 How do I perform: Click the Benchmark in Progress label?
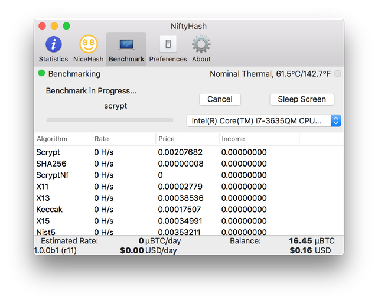pyautogui.click(x=92, y=90)
